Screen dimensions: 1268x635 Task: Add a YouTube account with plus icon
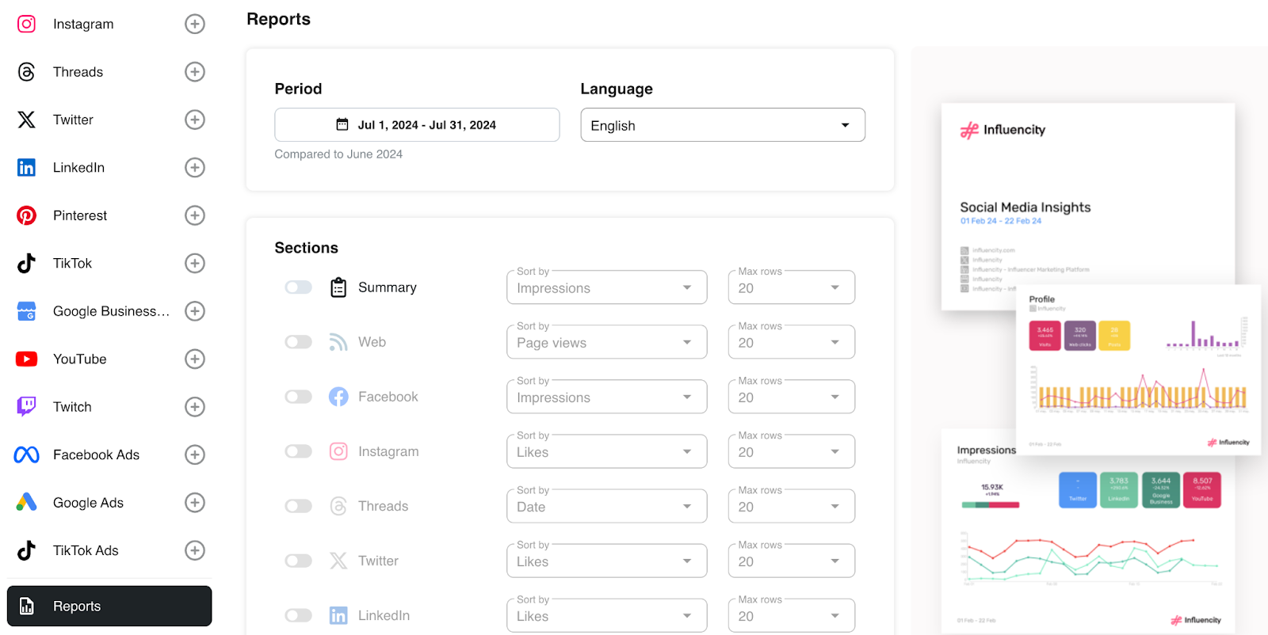click(195, 359)
